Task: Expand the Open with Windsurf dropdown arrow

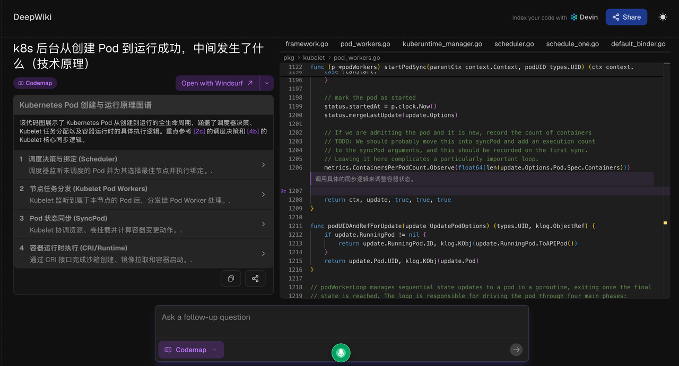Action: coord(267,83)
